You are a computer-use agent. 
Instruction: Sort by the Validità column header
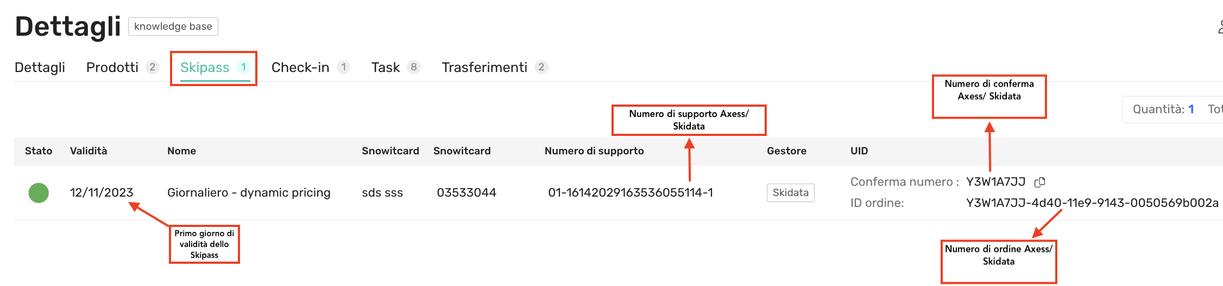point(89,151)
